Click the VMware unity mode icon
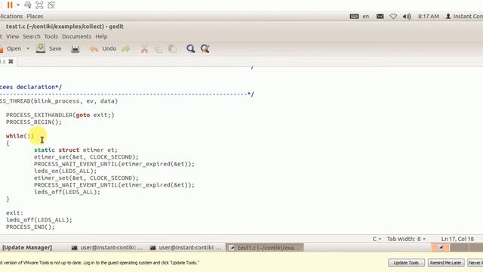This screenshot has width=483, height=272. tap(51, 5)
